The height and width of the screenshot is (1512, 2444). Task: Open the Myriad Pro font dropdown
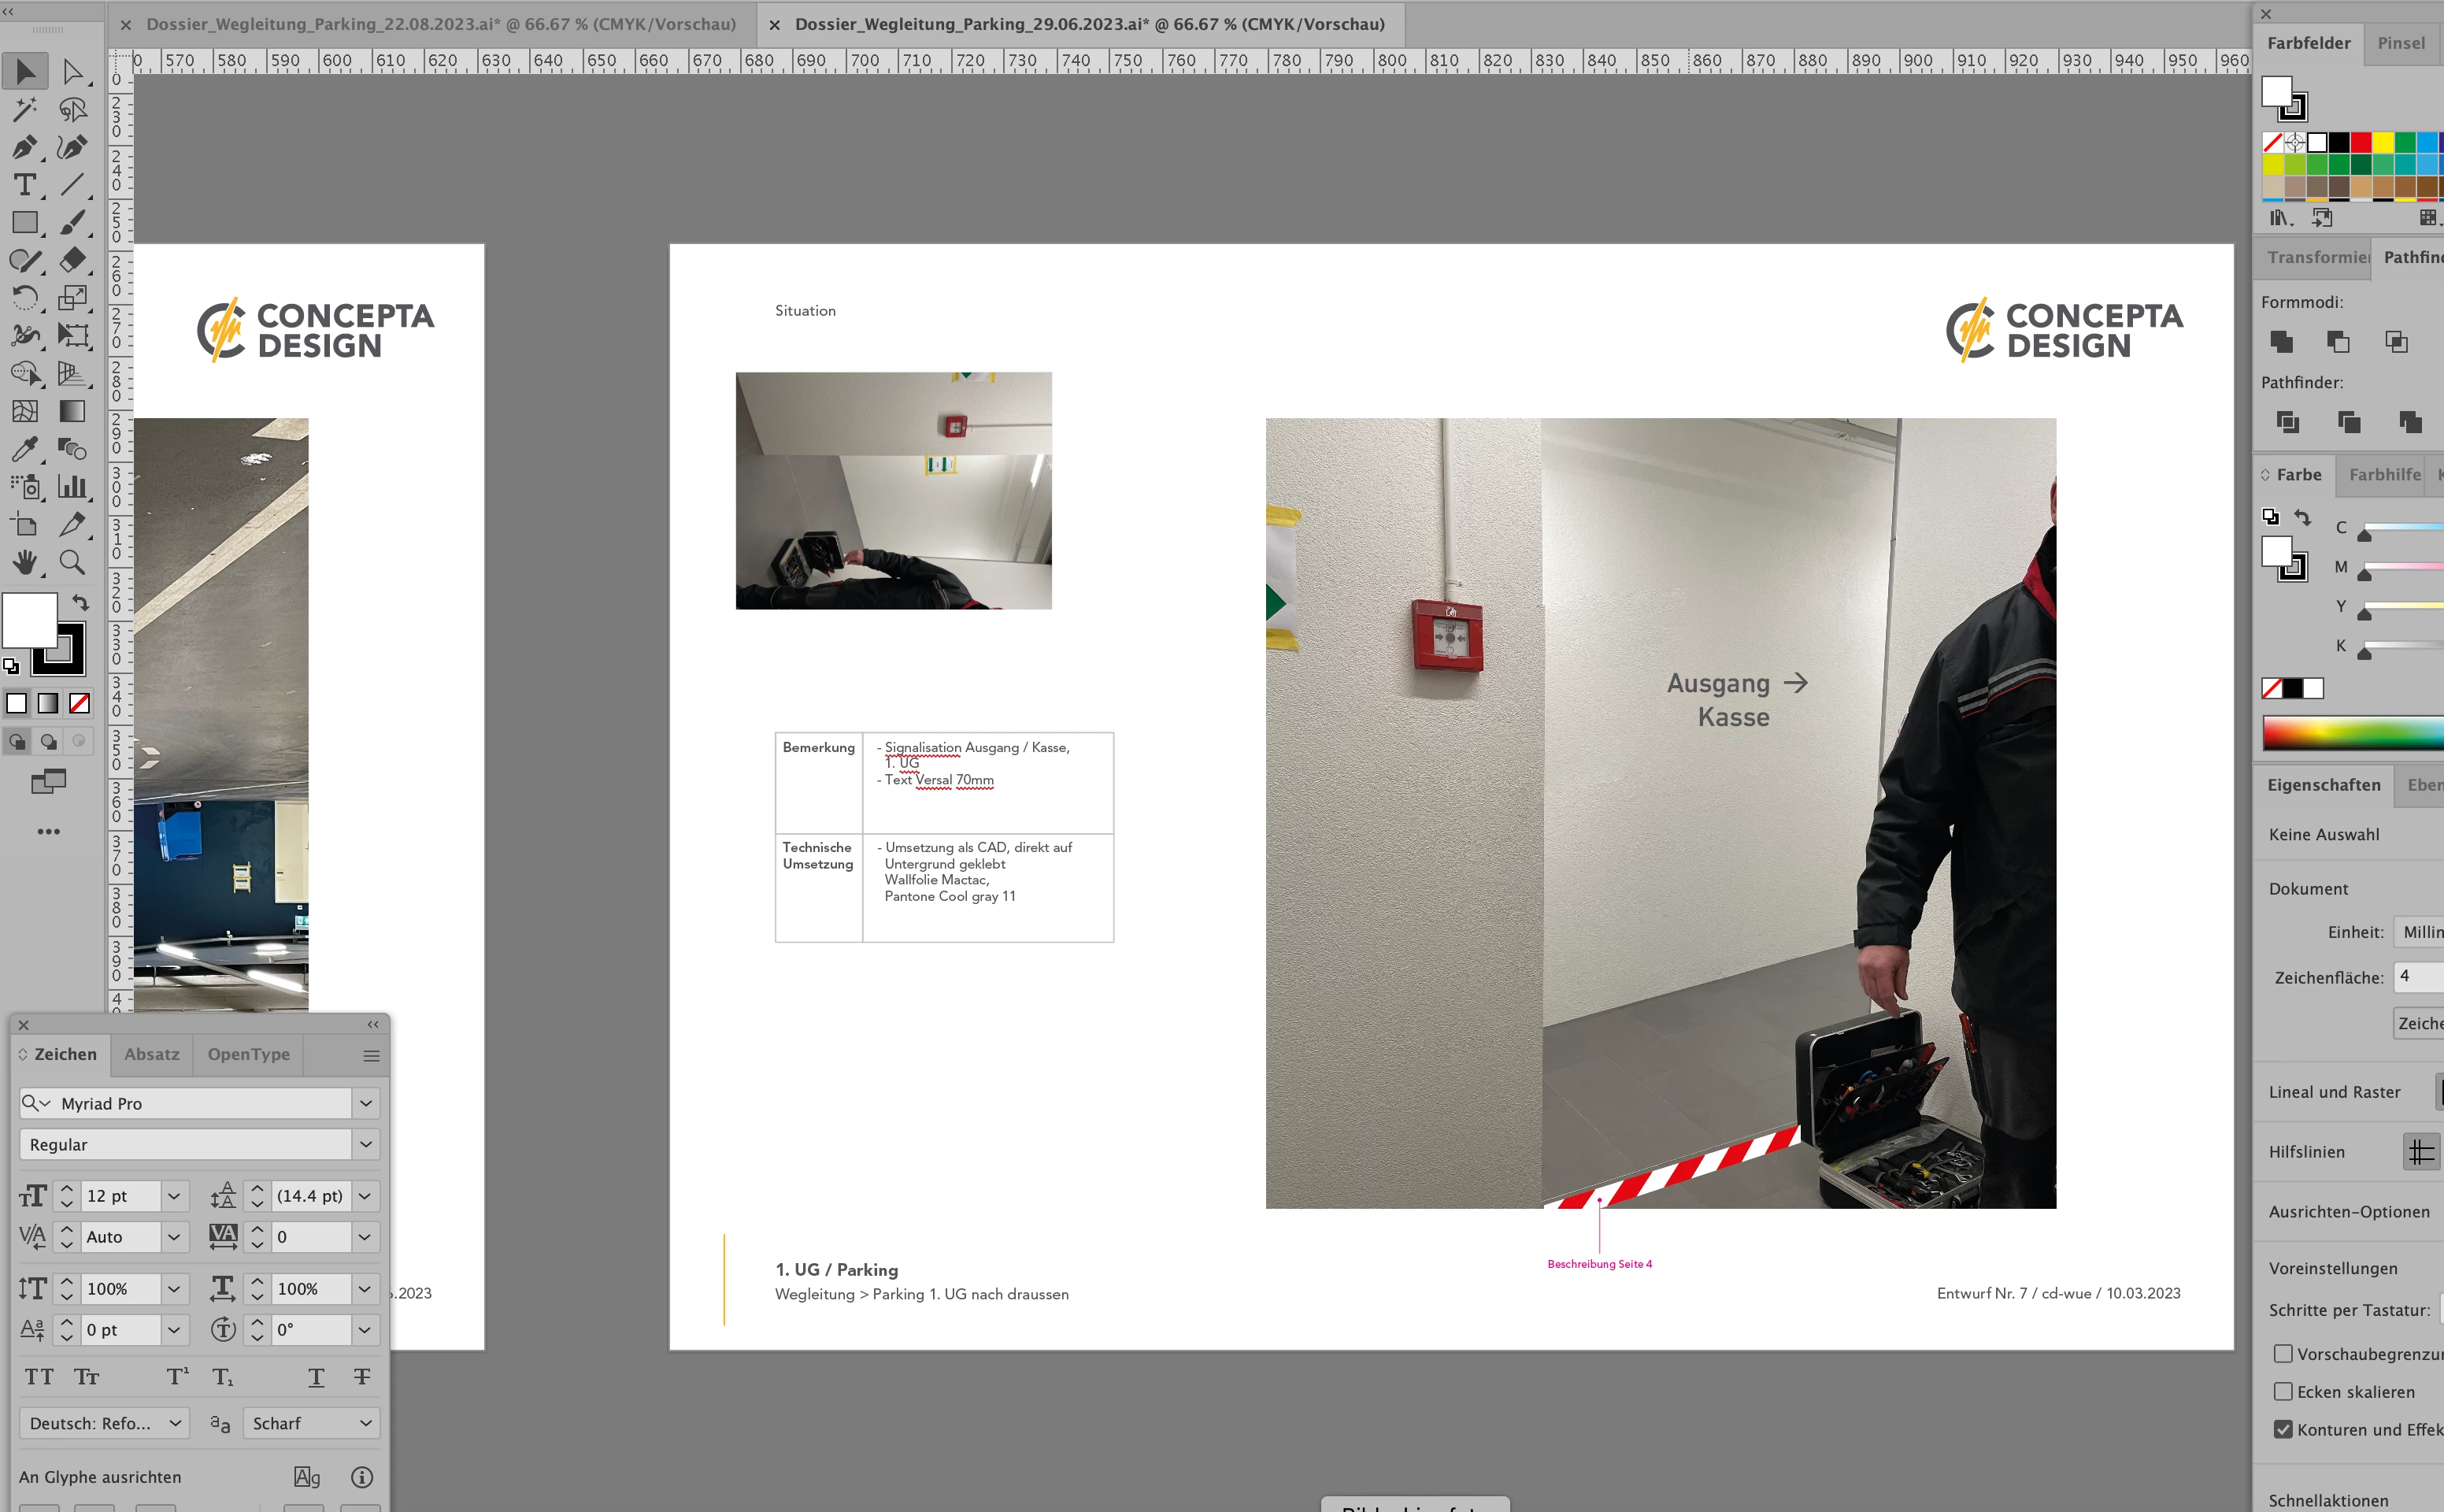click(x=366, y=1103)
